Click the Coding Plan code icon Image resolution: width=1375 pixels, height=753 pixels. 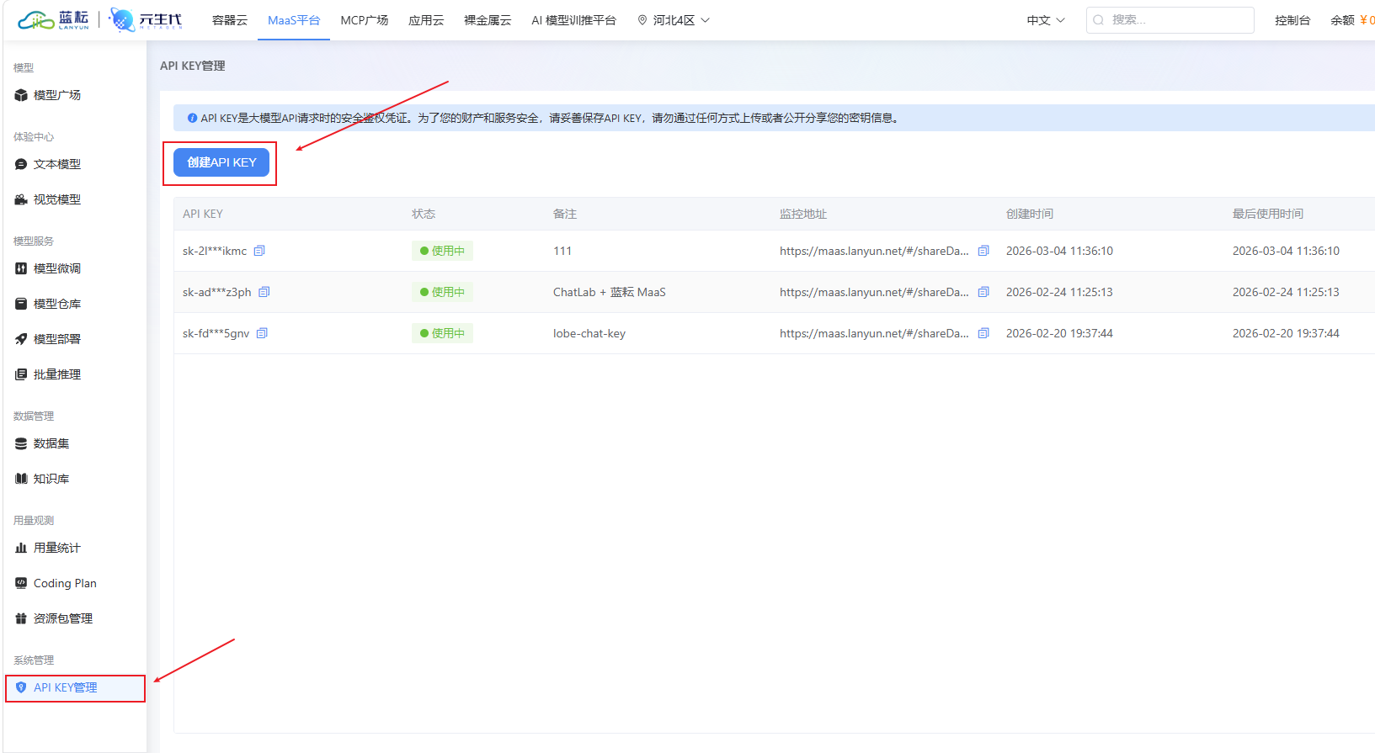click(21, 583)
